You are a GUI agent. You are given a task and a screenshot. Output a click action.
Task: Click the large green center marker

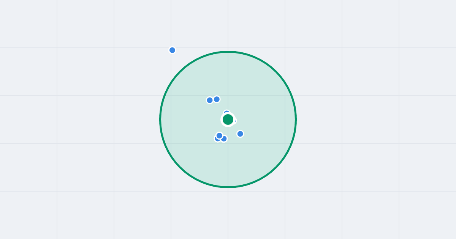point(228,119)
